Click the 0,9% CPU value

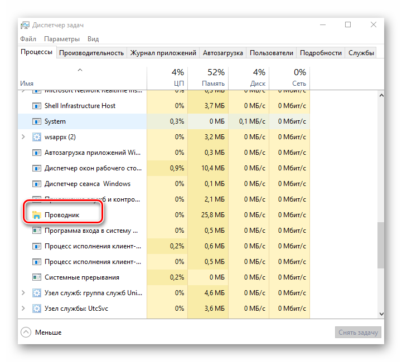point(177,168)
